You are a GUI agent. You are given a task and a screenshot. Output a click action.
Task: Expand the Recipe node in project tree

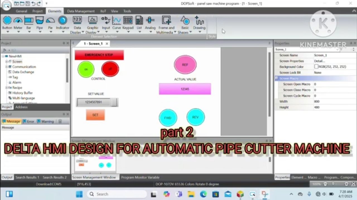pyautogui.click(x=6, y=87)
